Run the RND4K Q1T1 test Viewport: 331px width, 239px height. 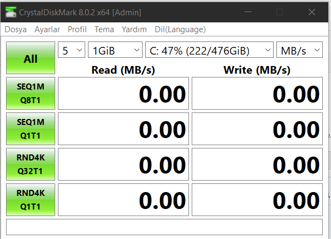31,200
